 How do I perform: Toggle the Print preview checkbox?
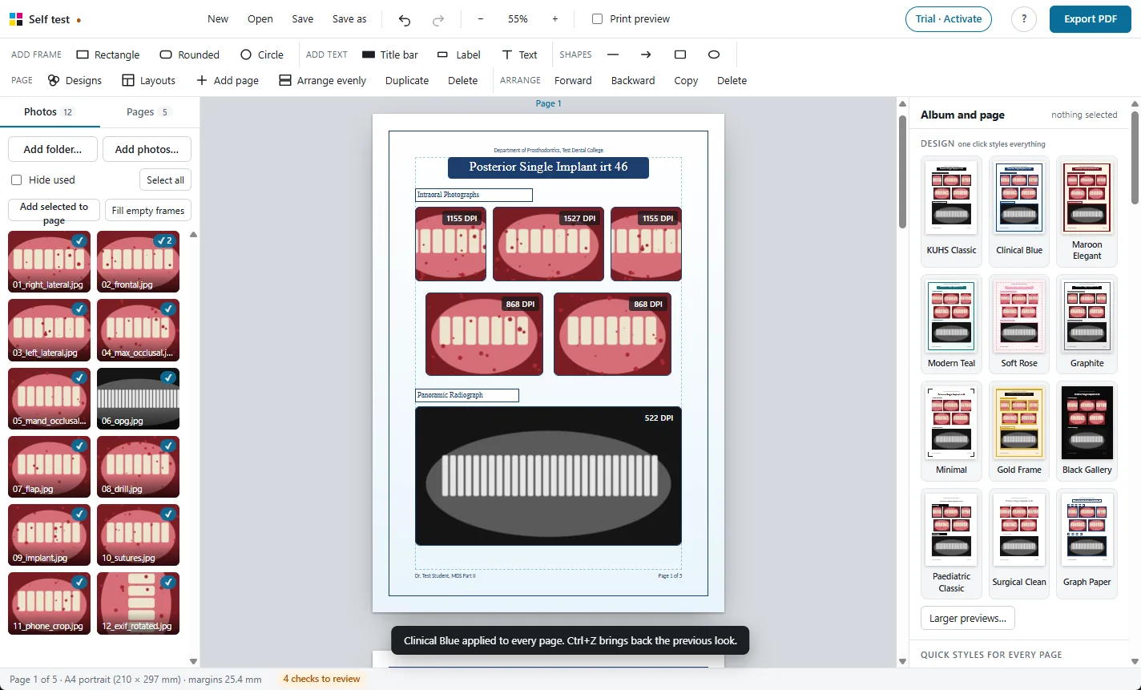(597, 18)
